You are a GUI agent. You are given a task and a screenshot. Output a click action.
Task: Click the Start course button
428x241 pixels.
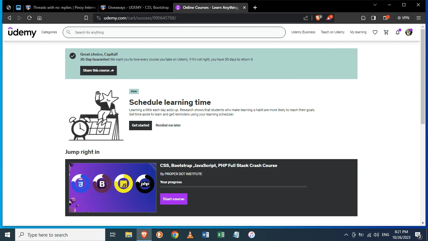tap(174, 199)
